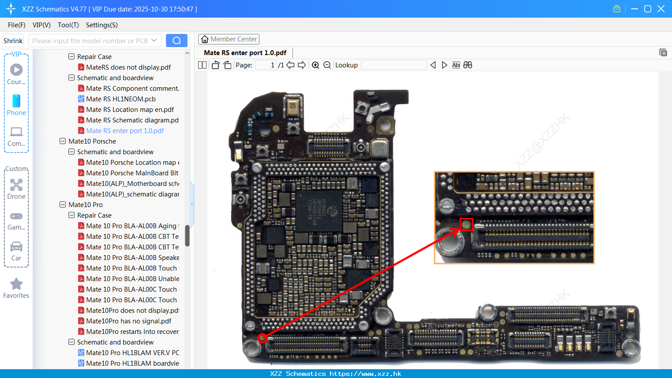Image resolution: width=672 pixels, height=378 pixels.
Task: Open Mate10Pro does not display.pdf
Action: [129, 311]
